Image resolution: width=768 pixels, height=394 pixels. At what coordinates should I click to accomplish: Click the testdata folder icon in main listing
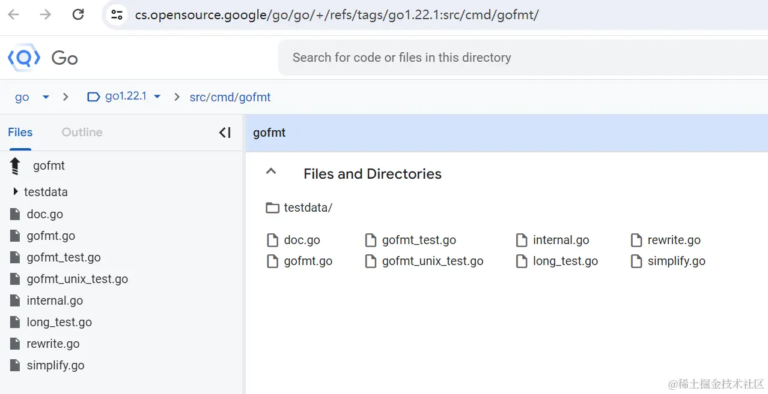click(273, 208)
